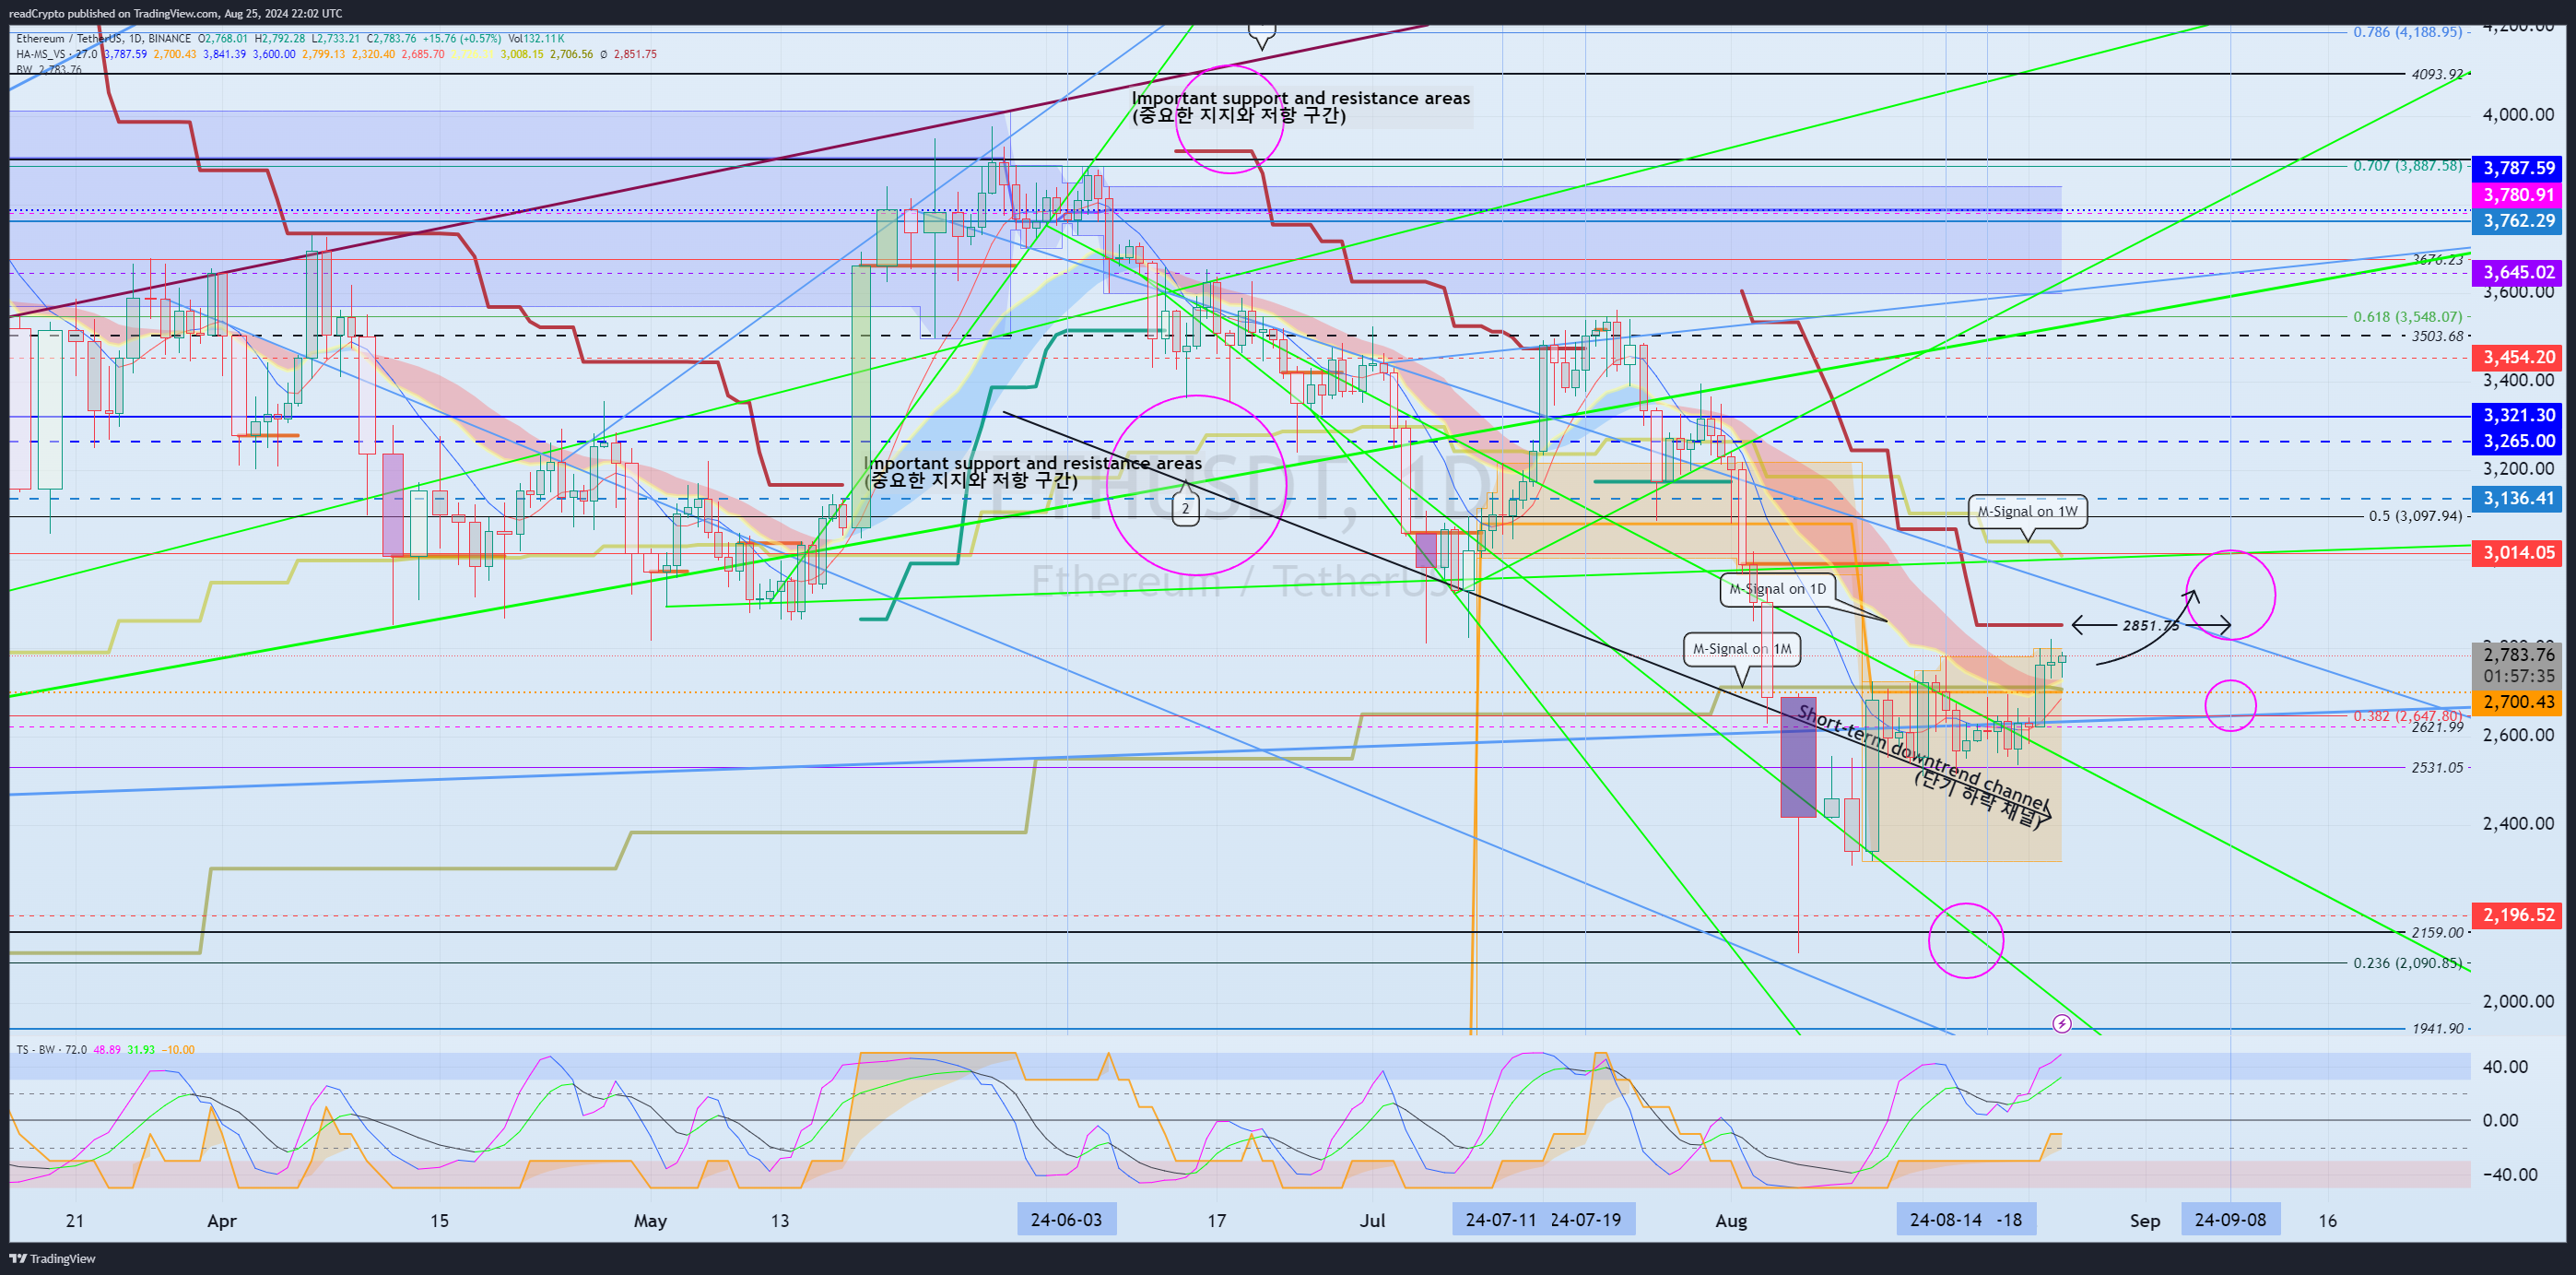Click the -40.00 indicator axis label

[2509, 1174]
